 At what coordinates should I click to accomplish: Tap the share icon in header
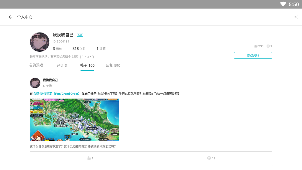pyautogui.click(x=296, y=17)
